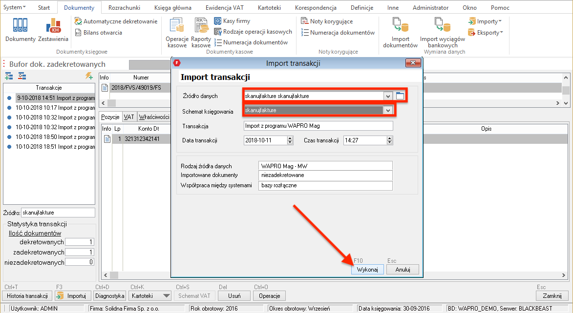Click the Zestawienia icon in ribbon
This screenshot has height=313, width=573.
53,29
